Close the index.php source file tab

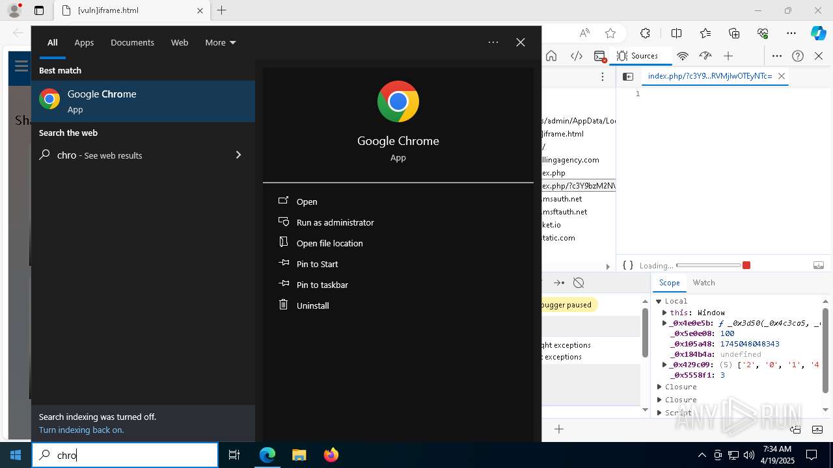click(782, 76)
